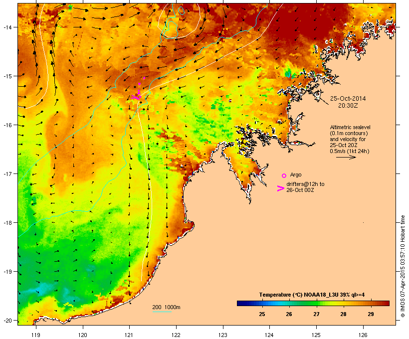Image resolution: width=409 pixels, height=339 pixels.
Task: Click the longitude label '125'
Action: 316,335
